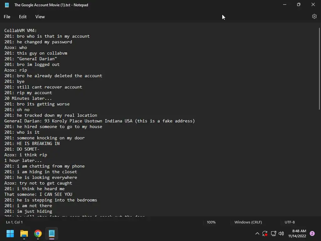321x241 pixels.
Task: Click the line '201: oh no'
Action: [17, 110]
